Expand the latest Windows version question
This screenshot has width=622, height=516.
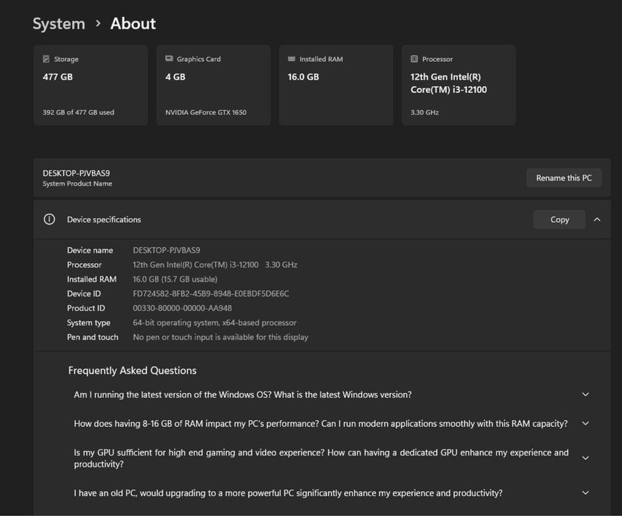coord(586,394)
